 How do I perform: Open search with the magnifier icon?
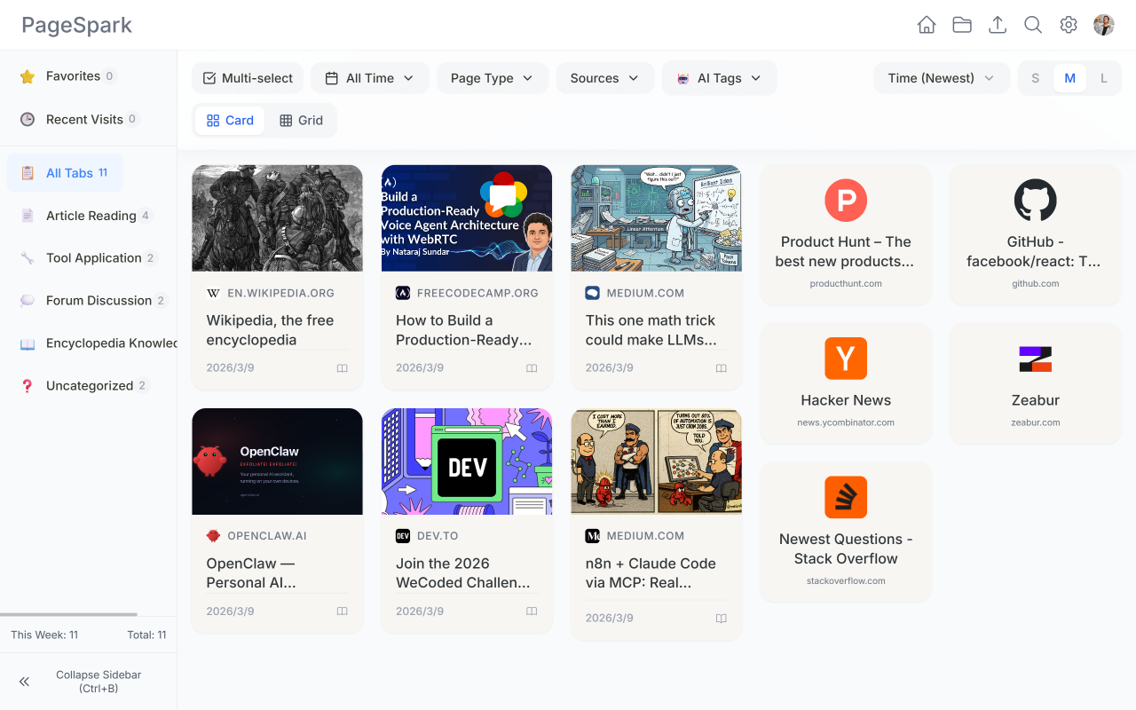(x=1033, y=25)
